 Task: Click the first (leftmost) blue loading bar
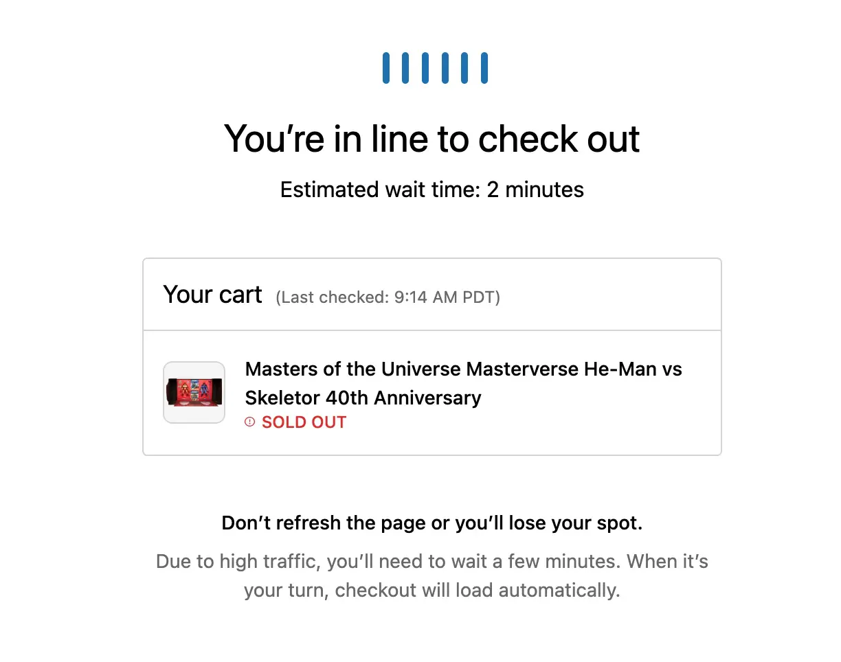click(x=386, y=68)
